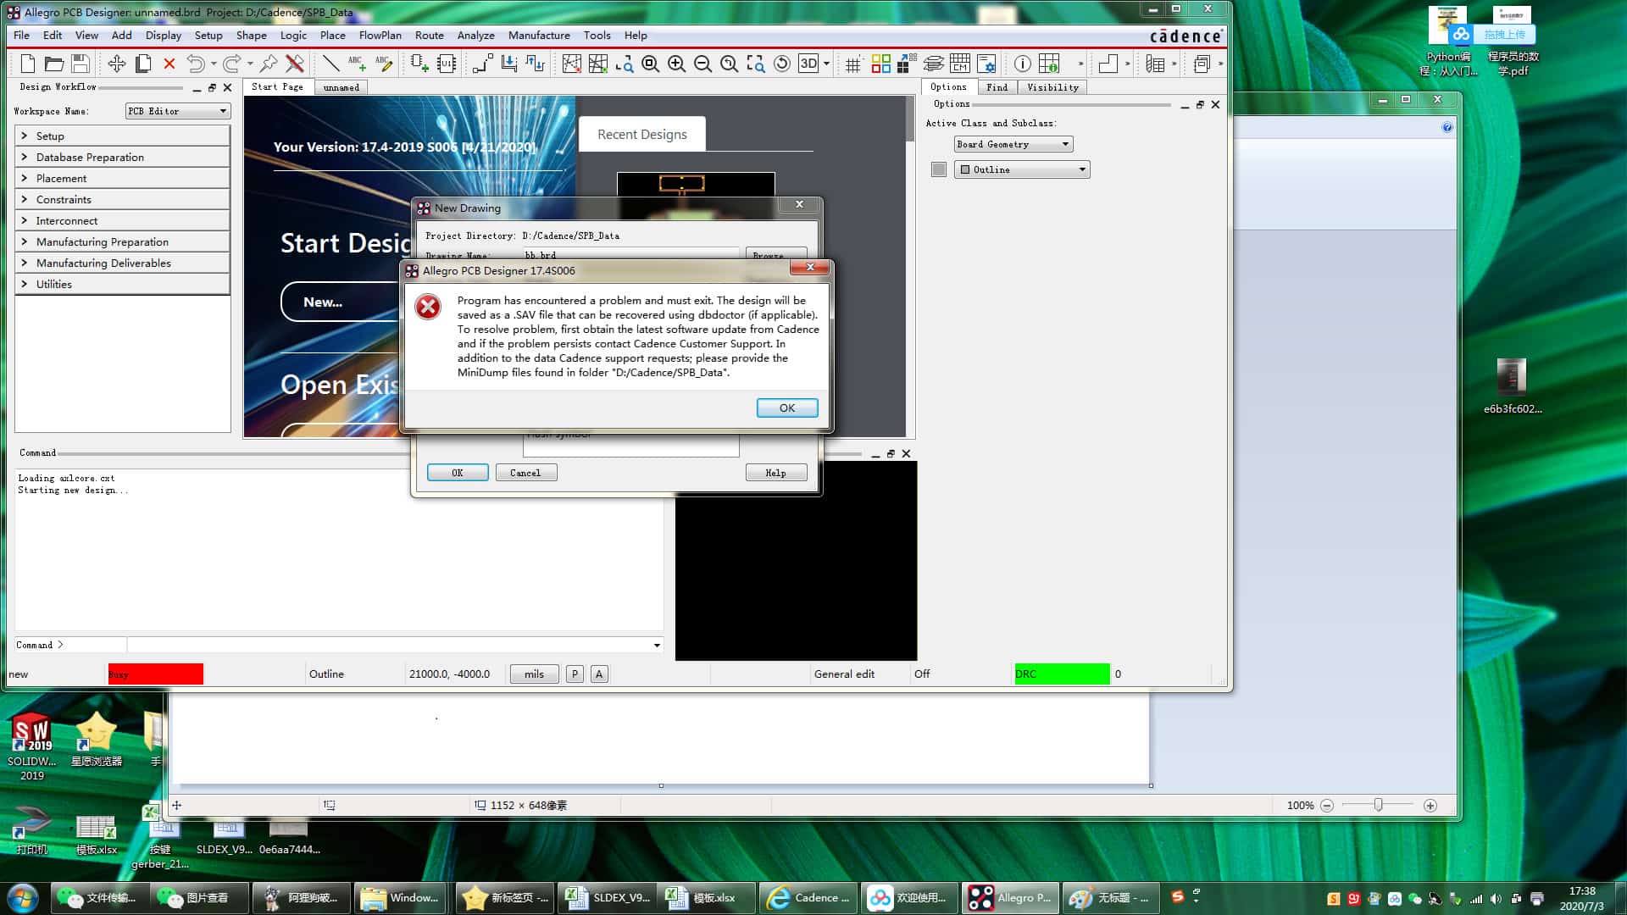Select the Add Line tool

331,64
